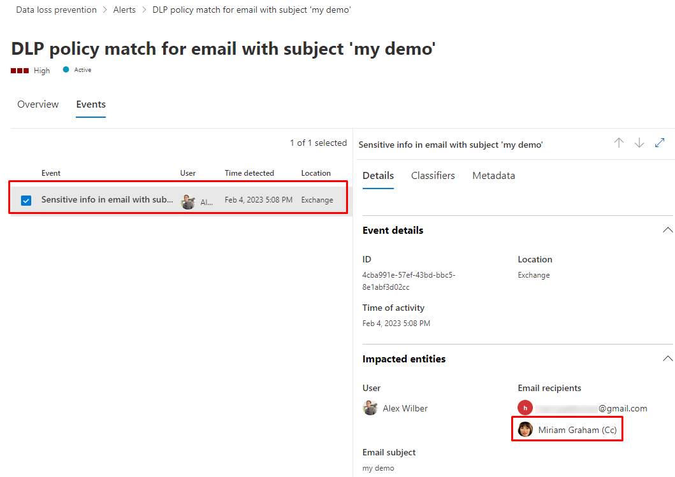Screen dimensions: 675x477
Task: Click the down arrow to next event
Action: pyautogui.click(x=639, y=143)
